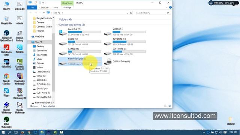Open Google Chrome desktop shortcut
Image resolution: width=240 pixels, height=135 pixels.
[x=6, y=79]
